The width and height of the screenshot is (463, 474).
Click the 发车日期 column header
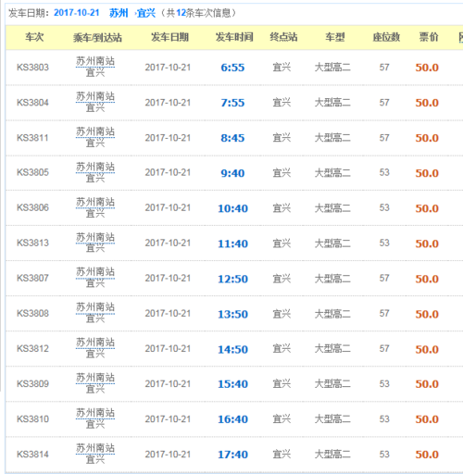[169, 37]
